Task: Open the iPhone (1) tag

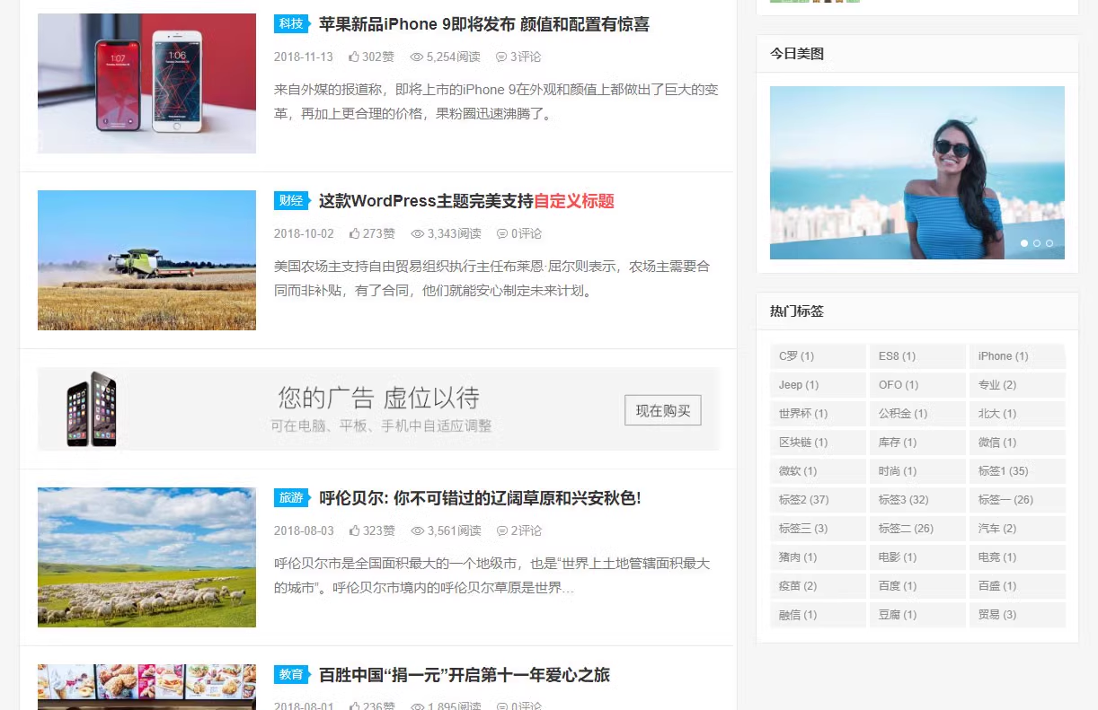Action: [1017, 356]
